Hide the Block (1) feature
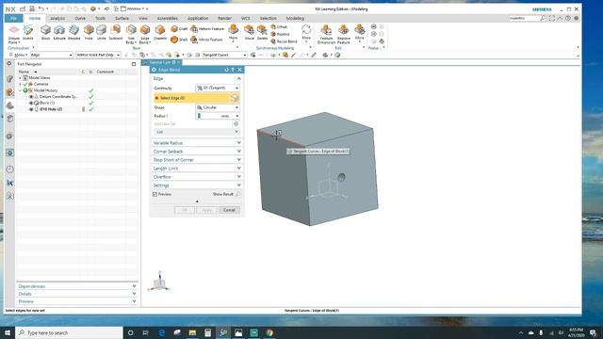 [31, 103]
